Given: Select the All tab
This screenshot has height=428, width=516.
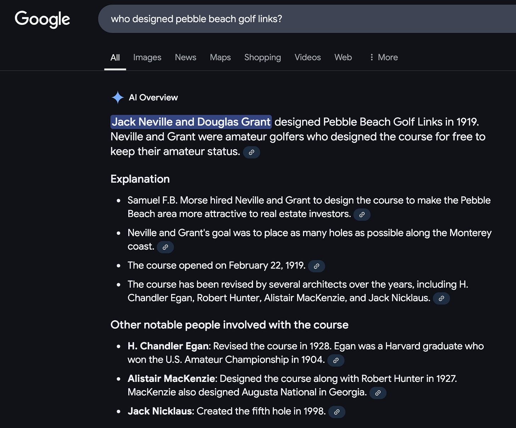Looking at the screenshot, I should (115, 57).
